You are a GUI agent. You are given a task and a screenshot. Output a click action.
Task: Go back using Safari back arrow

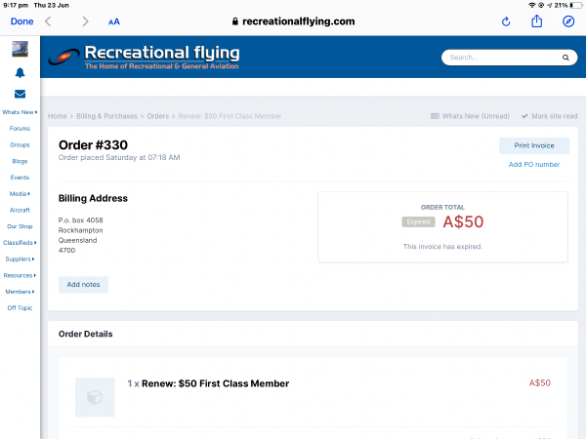(x=50, y=21)
